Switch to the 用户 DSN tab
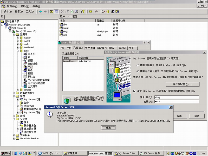This screenshot has width=208, height=156. [x=66, y=48]
